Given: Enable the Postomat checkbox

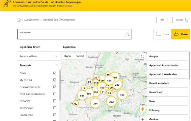Looking at the screenshot, I should click(x=55, y=101).
